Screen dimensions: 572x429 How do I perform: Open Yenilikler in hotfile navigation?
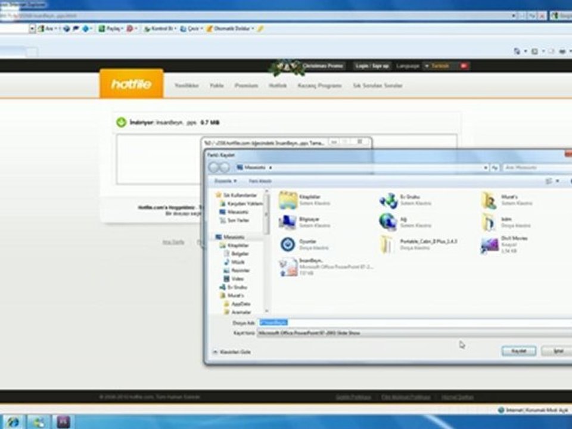(x=186, y=86)
